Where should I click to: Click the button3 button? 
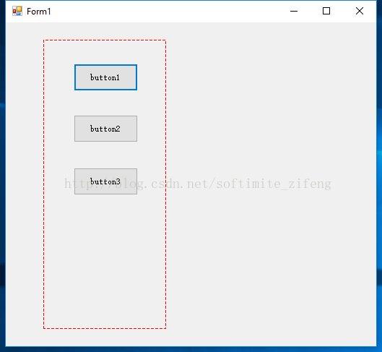(x=105, y=181)
